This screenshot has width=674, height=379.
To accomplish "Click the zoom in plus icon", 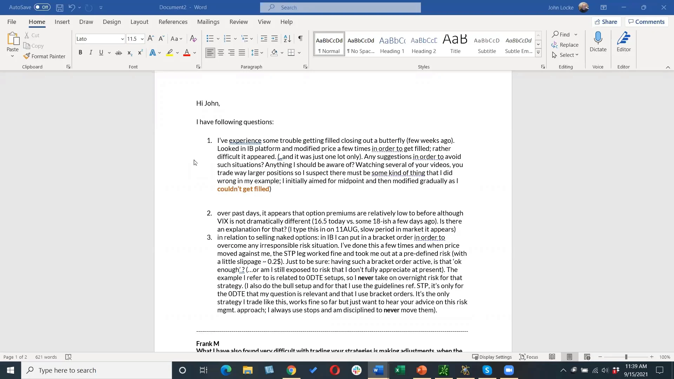I will tap(652, 357).
